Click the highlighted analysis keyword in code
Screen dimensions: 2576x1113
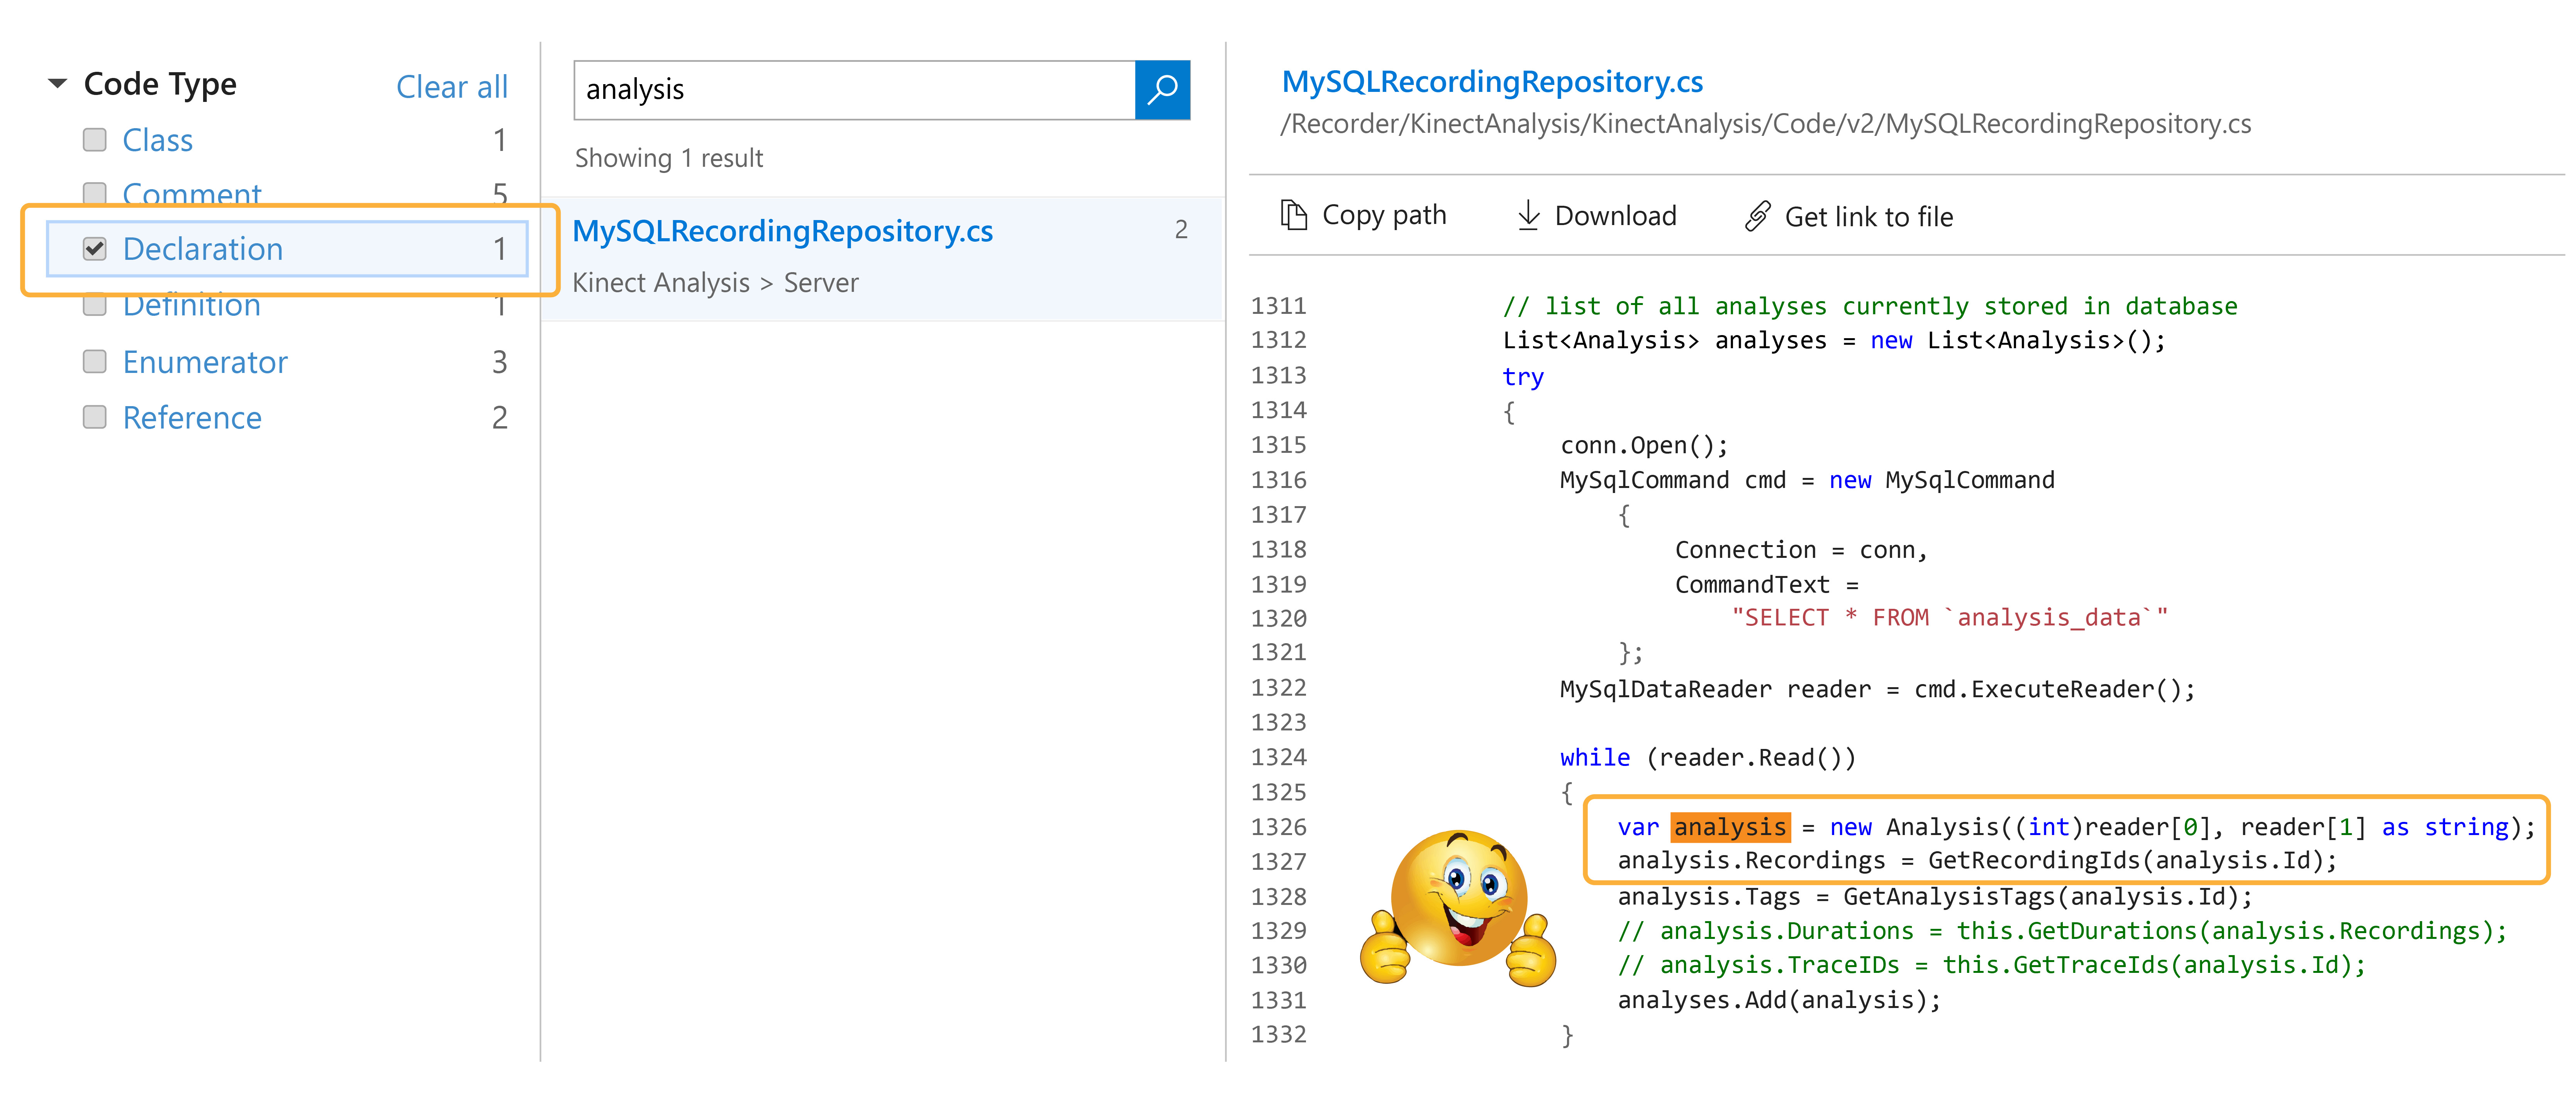(x=1730, y=828)
